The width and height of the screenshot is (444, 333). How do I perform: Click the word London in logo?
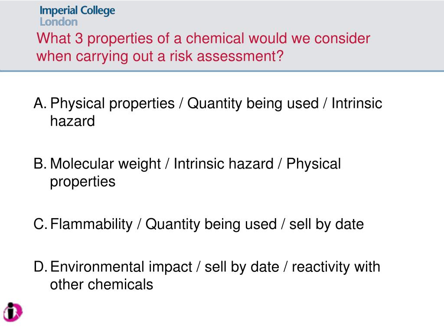pyautogui.click(x=59, y=22)
